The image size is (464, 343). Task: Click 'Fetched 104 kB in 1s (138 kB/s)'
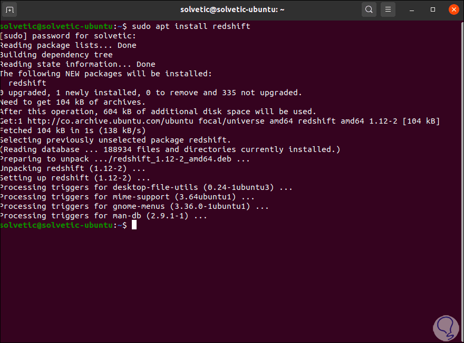(73, 130)
